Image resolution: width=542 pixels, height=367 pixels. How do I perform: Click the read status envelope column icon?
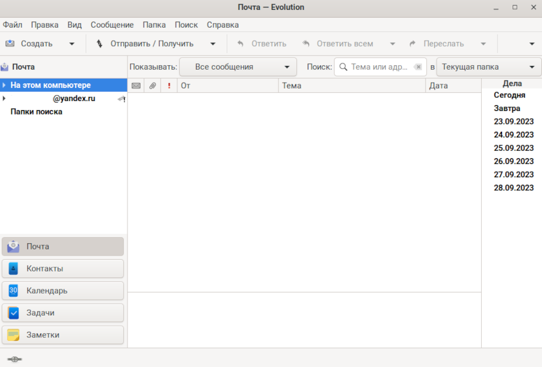135,86
